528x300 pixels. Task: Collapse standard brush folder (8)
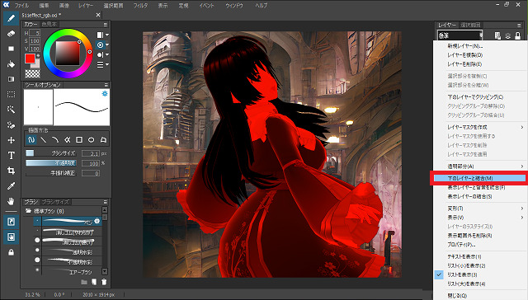click(x=28, y=211)
